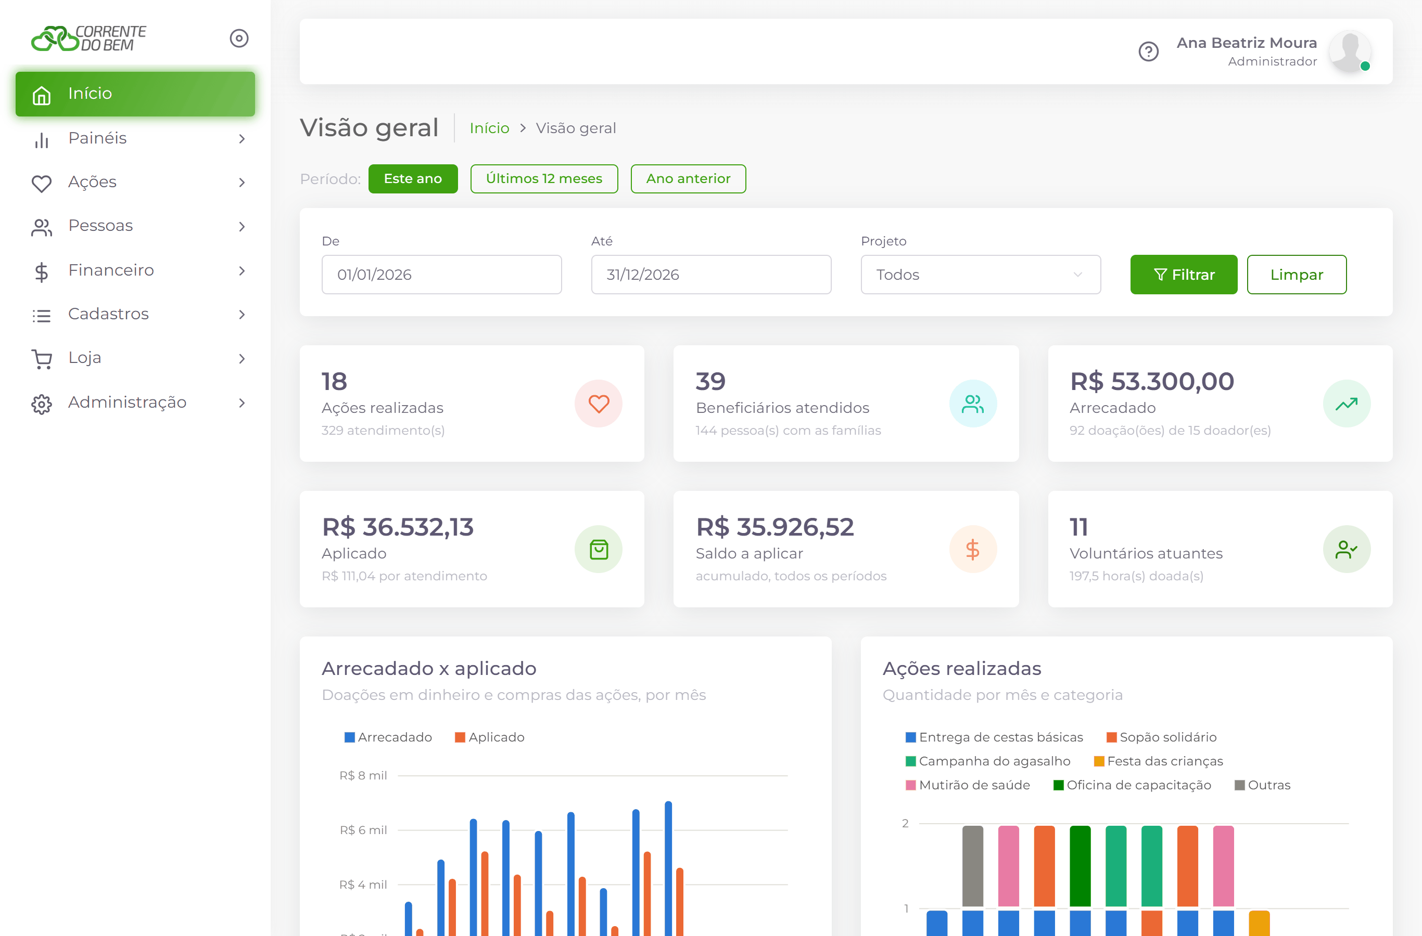Select the Ano anterior period
This screenshot has height=936, width=1422.
688,178
